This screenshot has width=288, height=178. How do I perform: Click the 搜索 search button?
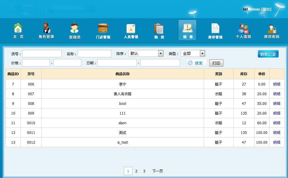tap(196, 63)
